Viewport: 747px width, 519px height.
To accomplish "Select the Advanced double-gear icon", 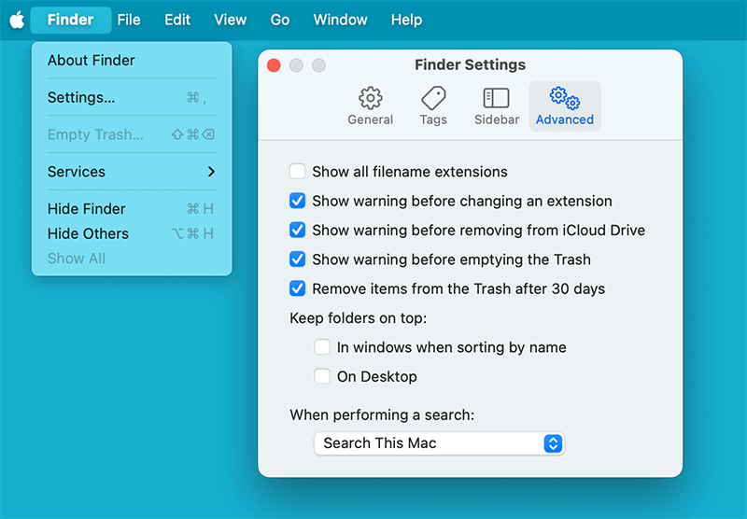I will pyautogui.click(x=565, y=98).
